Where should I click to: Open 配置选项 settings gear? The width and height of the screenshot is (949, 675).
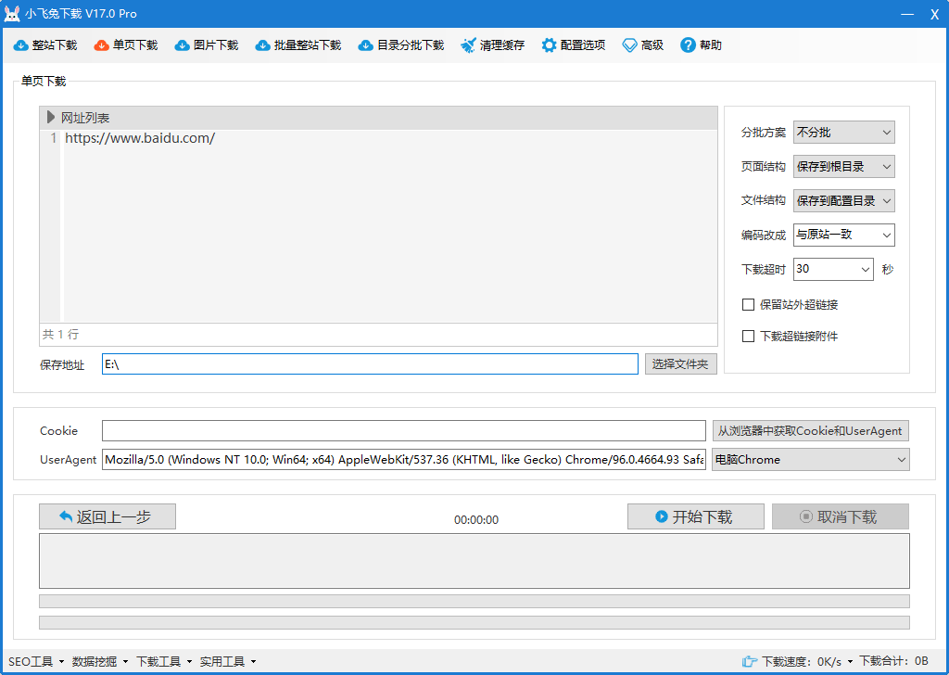point(574,45)
